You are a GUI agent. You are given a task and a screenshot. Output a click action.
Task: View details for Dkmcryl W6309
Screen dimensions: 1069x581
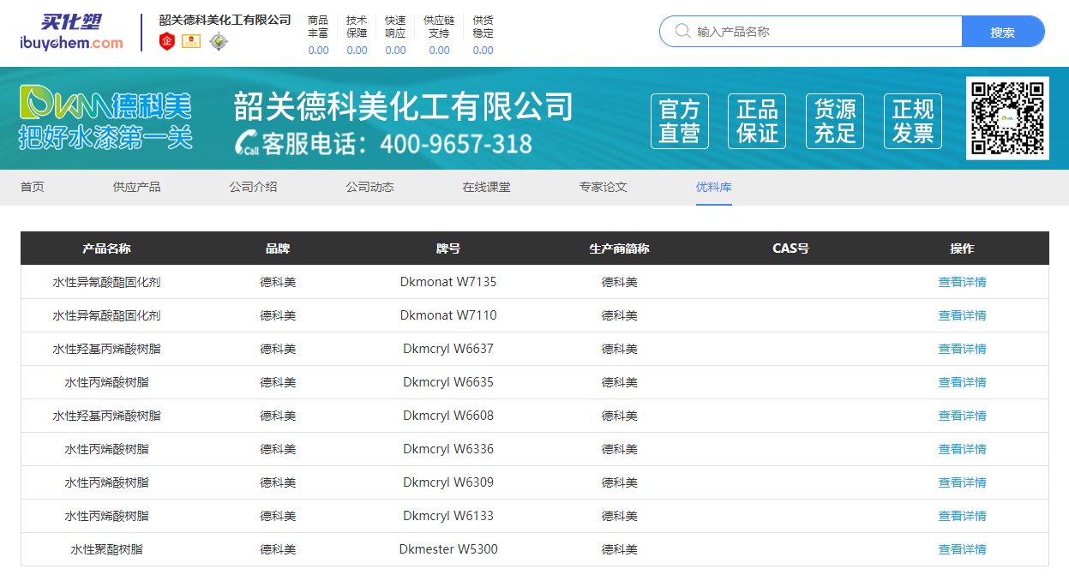(x=963, y=482)
